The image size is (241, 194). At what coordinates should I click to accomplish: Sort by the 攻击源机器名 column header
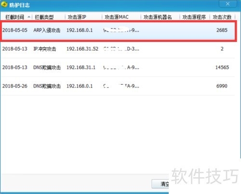(x=158, y=17)
